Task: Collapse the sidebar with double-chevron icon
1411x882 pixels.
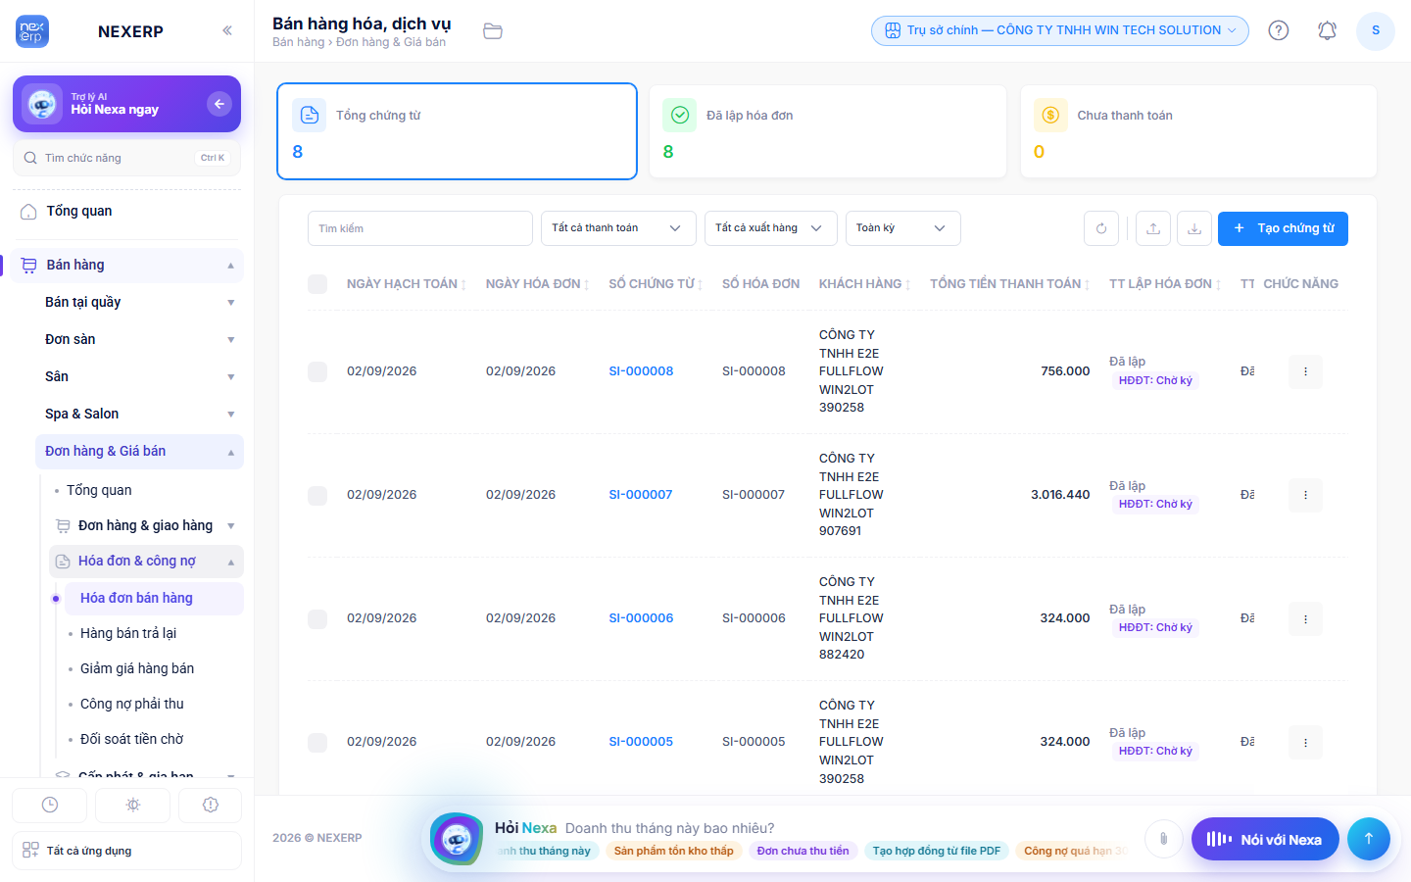Action: [x=227, y=30]
